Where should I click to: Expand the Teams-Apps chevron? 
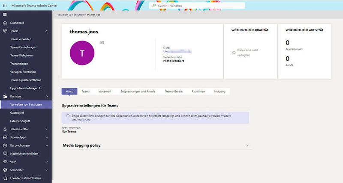click(x=47, y=137)
